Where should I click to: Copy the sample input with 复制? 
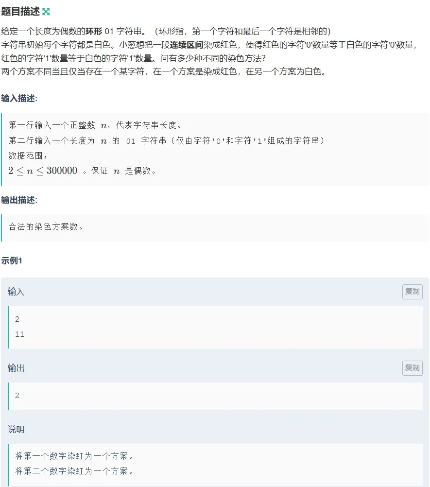[x=412, y=292]
